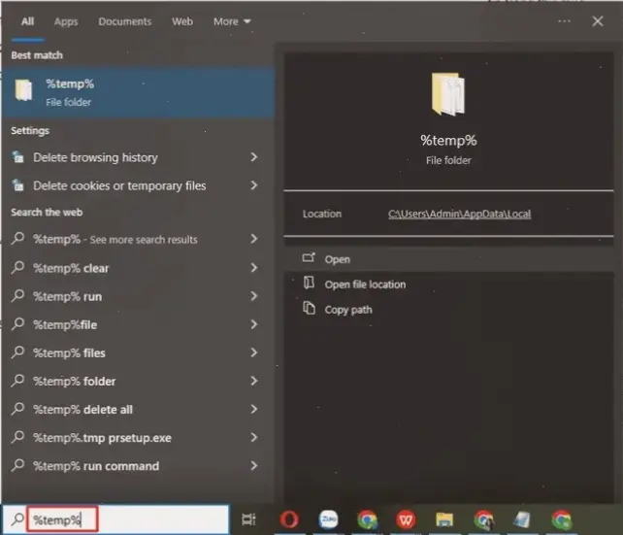This screenshot has width=623, height=535.
Task: Expand the %temp% run suggestion chevron
Action: pyautogui.click(x=254, y=296)
